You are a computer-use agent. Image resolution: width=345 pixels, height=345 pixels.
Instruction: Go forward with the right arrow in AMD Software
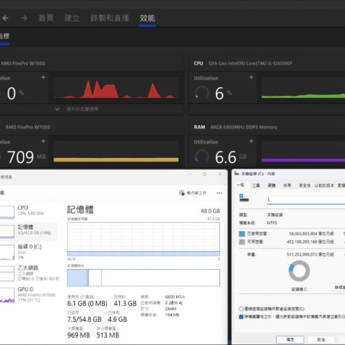click(x=23, y=18)
